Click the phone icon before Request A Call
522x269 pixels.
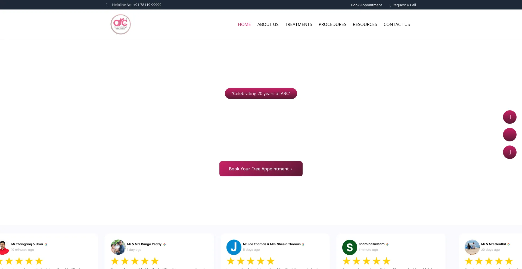click(x=390, y=5)
